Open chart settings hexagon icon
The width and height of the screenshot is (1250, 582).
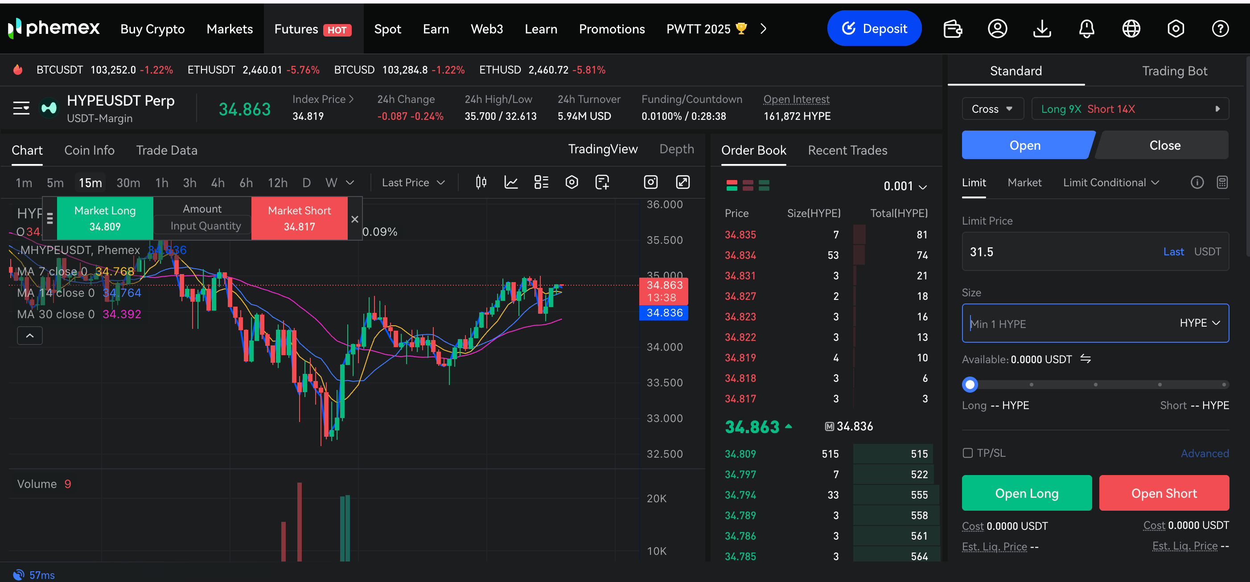572,182
